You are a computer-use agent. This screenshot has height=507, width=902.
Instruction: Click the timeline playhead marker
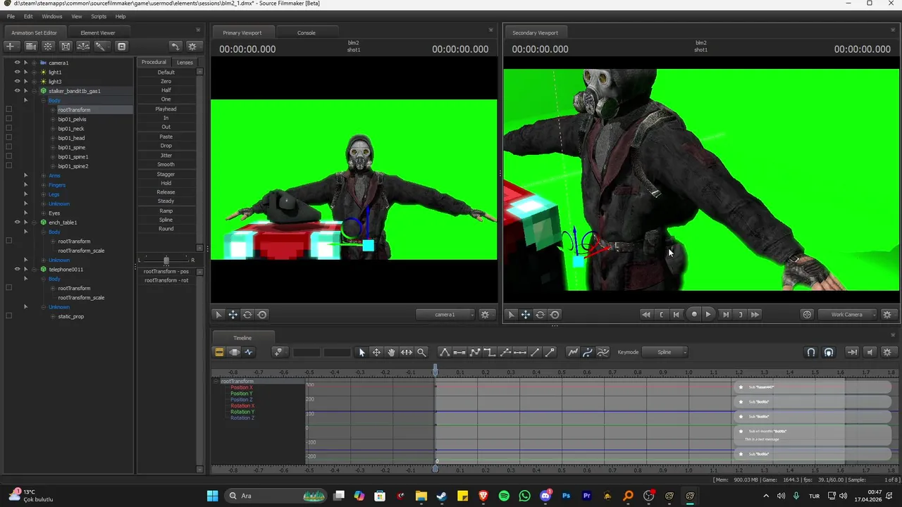[435, 370]
